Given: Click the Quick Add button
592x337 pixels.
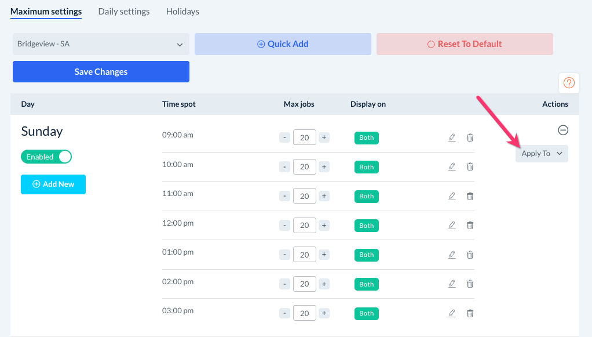Looking at the screenshot, I should pyautogui.click(x=283, y=44).
